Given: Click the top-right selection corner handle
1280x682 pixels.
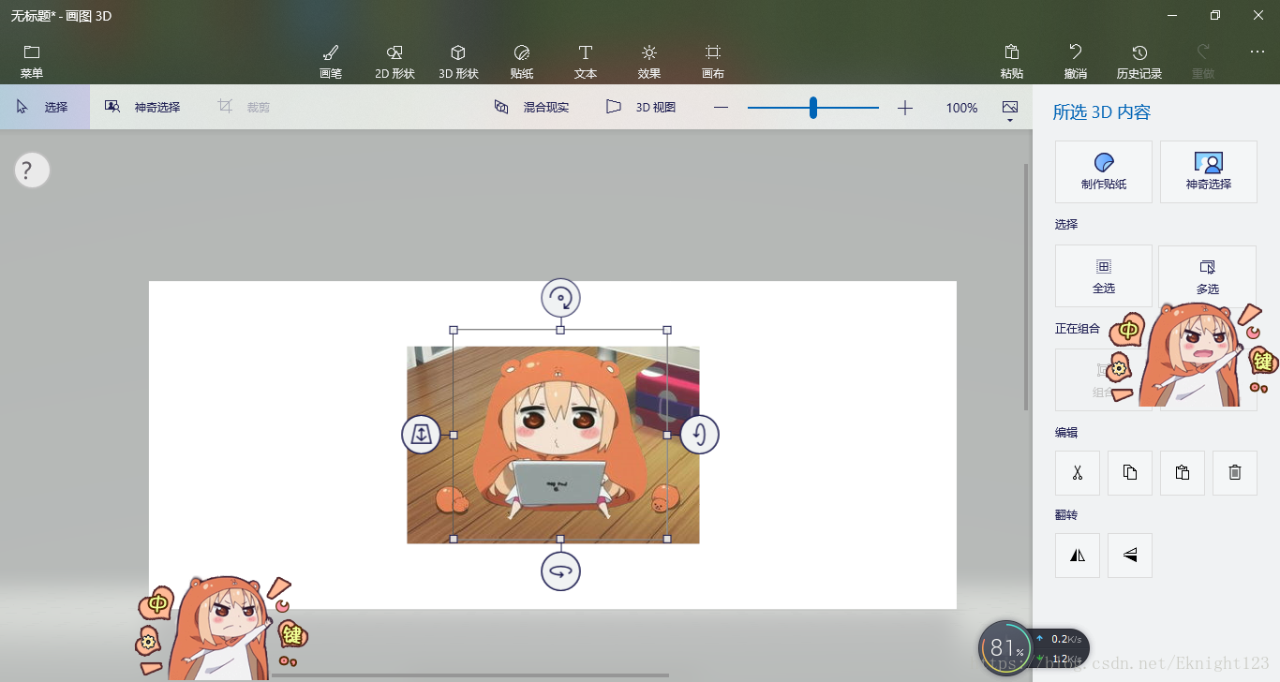Looking at the screenshot, I should (x=667, y=330).
